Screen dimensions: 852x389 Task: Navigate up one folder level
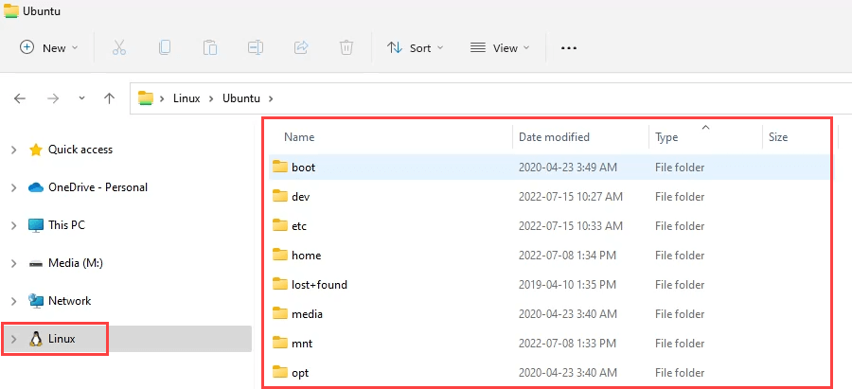click(110, 98)
